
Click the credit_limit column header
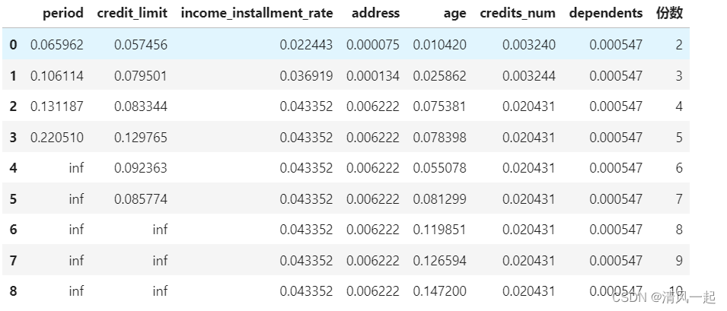132,14
